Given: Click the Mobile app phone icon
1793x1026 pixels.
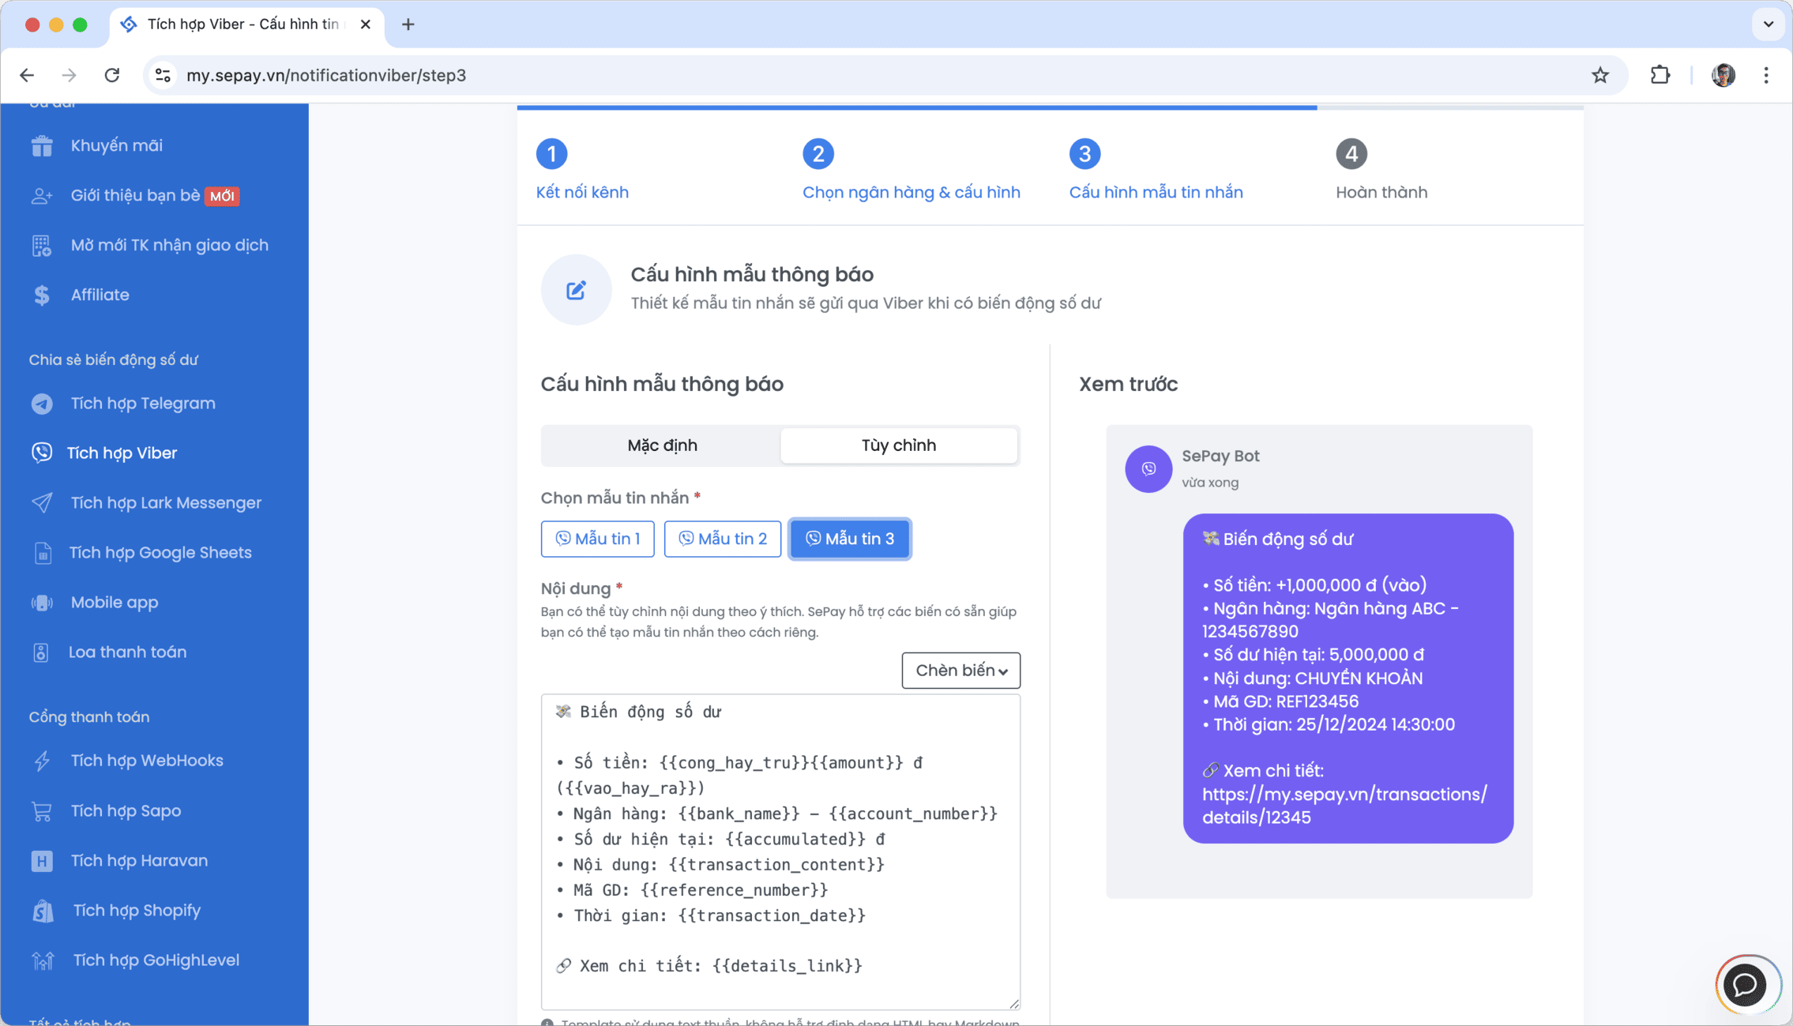Looking at the screenshot, I should 42,603.
